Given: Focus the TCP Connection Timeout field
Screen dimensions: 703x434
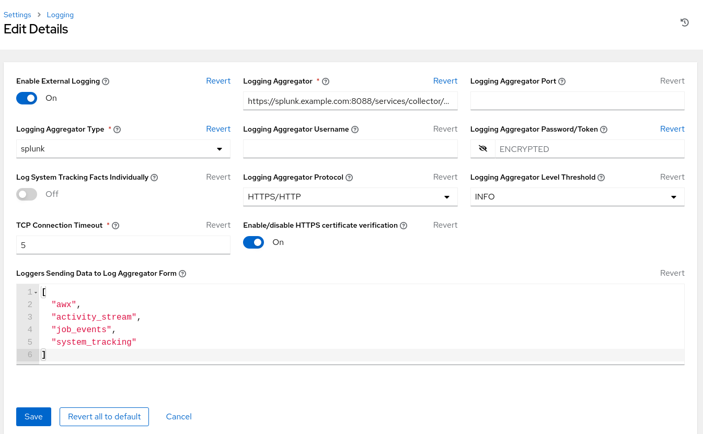Looking at the screenshot, I should coord(123,245).
